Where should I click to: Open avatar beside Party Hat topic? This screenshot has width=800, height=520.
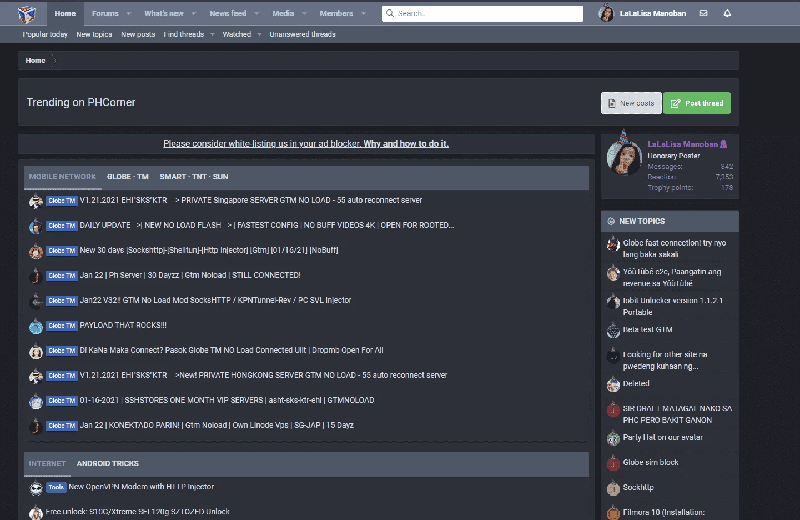coord(613,438)
